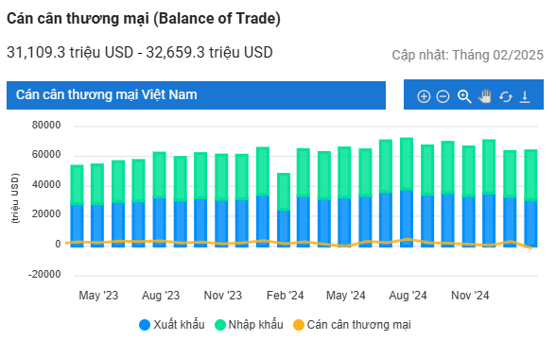Image resolution: width=556 pixels, height=340 pixels.
Task: Reset chart zoom with refresh icon
Action: click(x=506, y=96)
